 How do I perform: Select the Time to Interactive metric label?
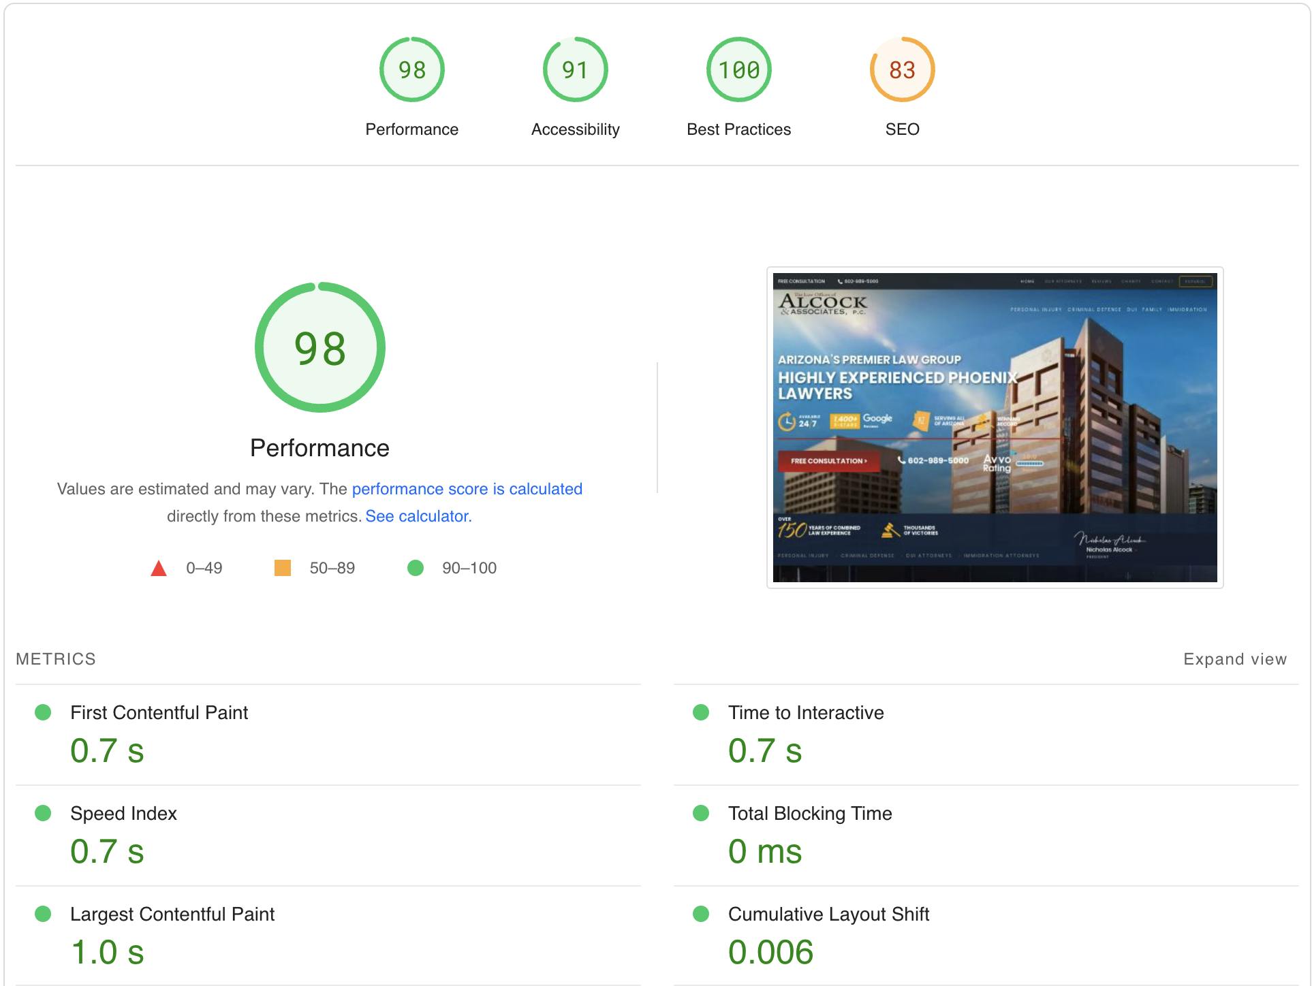806,712
